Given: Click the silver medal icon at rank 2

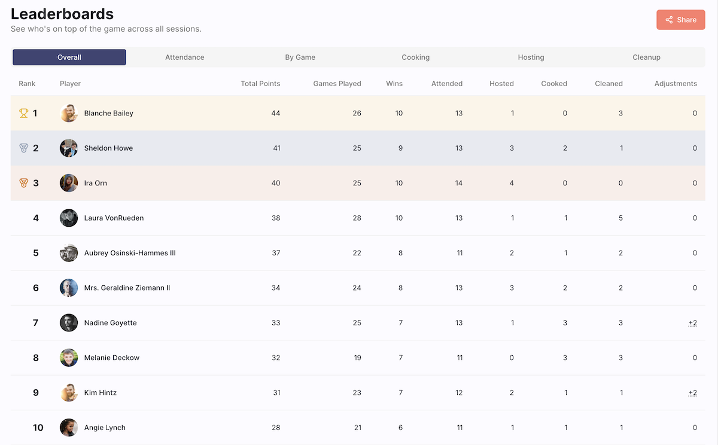Looking at the screenshot, I should (24, 148).
